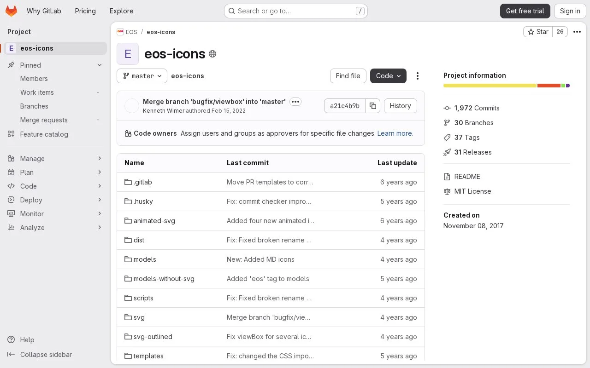Expand the Plan menu

click(x=55, y=172)
